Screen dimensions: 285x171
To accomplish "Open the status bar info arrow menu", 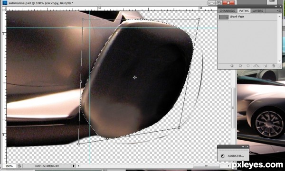I will click(74, 166).
